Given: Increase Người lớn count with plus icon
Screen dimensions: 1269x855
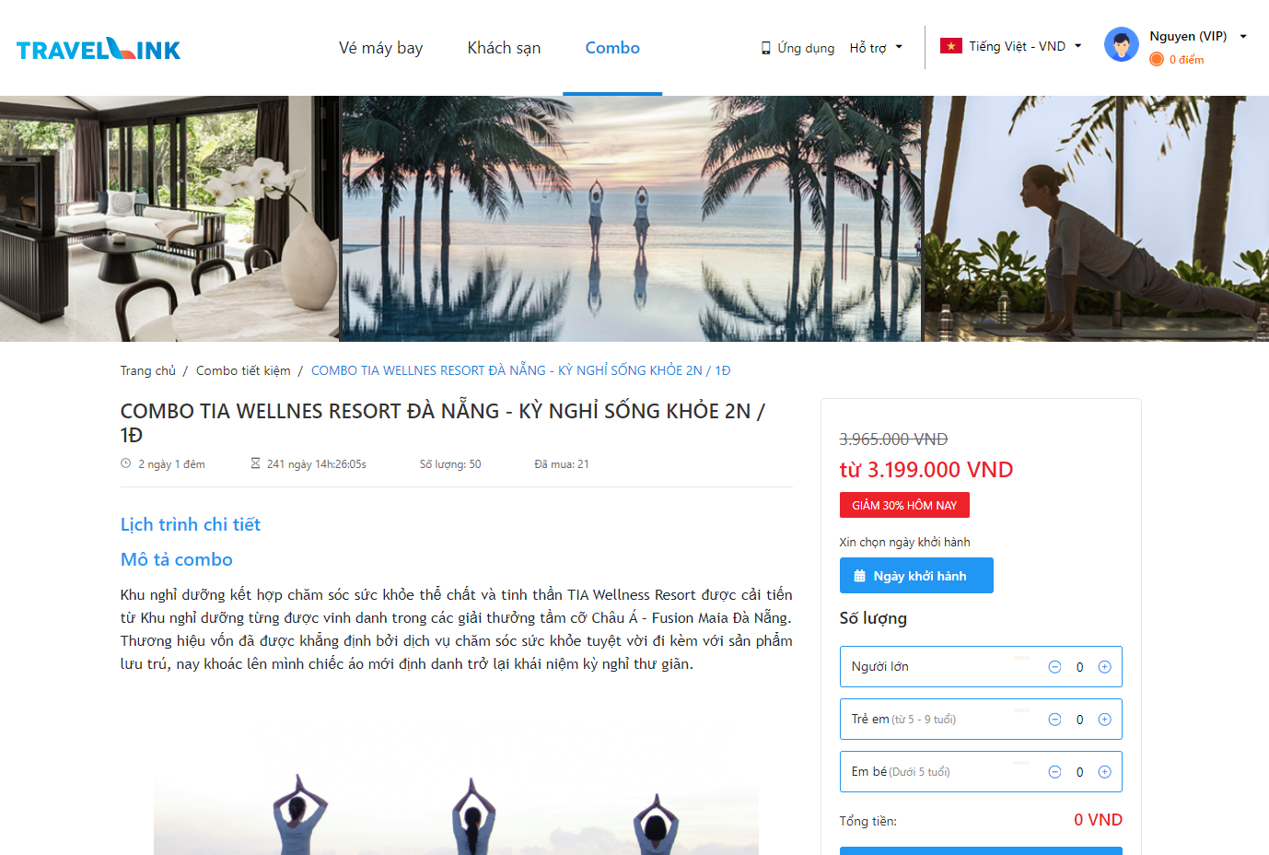Looking at the screenshot, I should click(x=1104, y=667).
